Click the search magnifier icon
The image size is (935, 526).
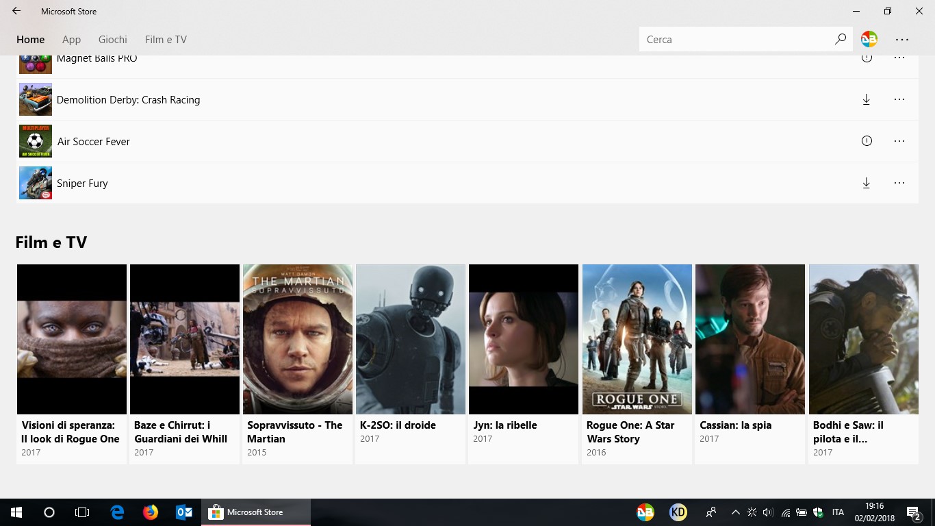point(841,39)
